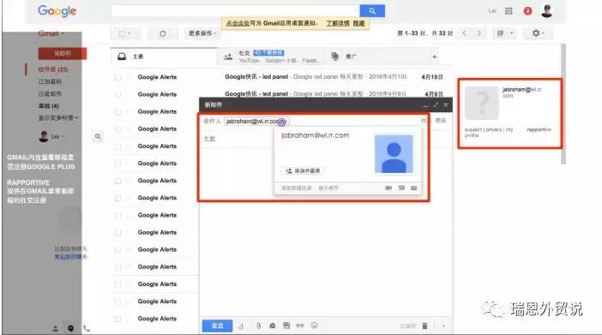Screen dimensions: 602x335
Task: Click the question mark Rapportive avatar
Action: point(482,103)
